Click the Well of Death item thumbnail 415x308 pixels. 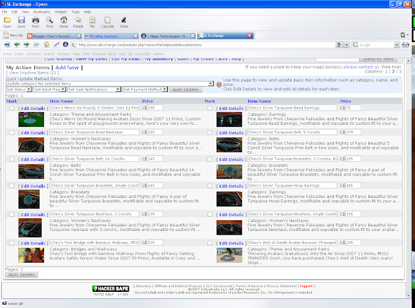pos(229,255)
